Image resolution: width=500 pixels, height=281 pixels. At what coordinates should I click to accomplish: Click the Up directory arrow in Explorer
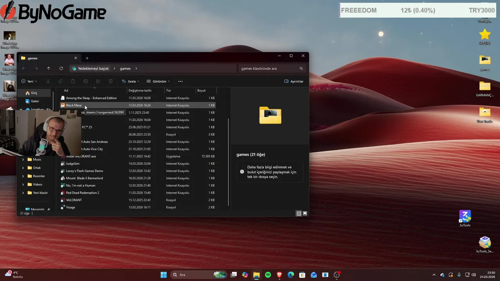(48, 68)
